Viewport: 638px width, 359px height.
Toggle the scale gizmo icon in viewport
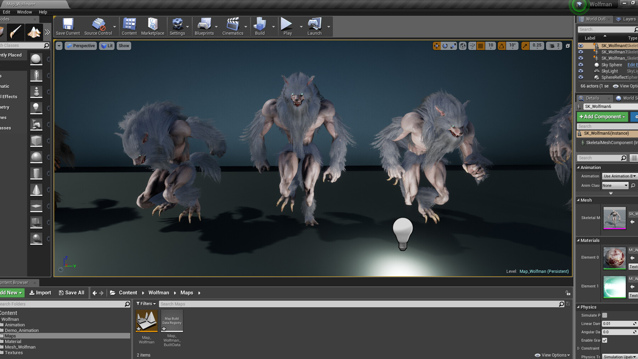[x=453, y=46]
